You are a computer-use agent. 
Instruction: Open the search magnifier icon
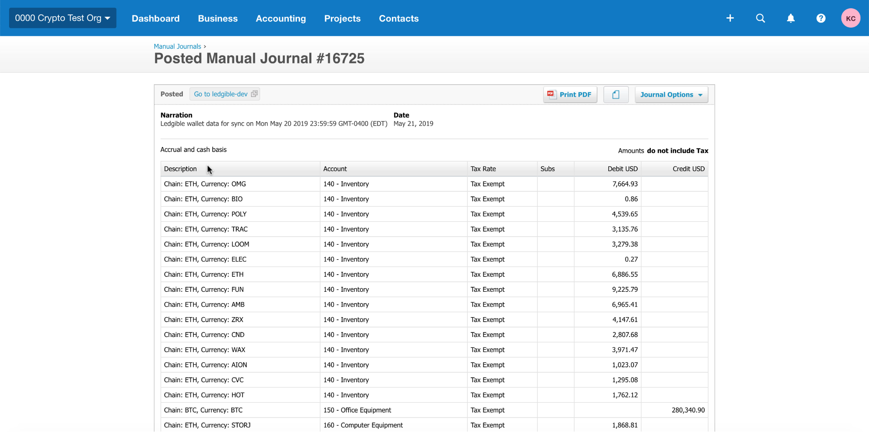tap(760, 18)
